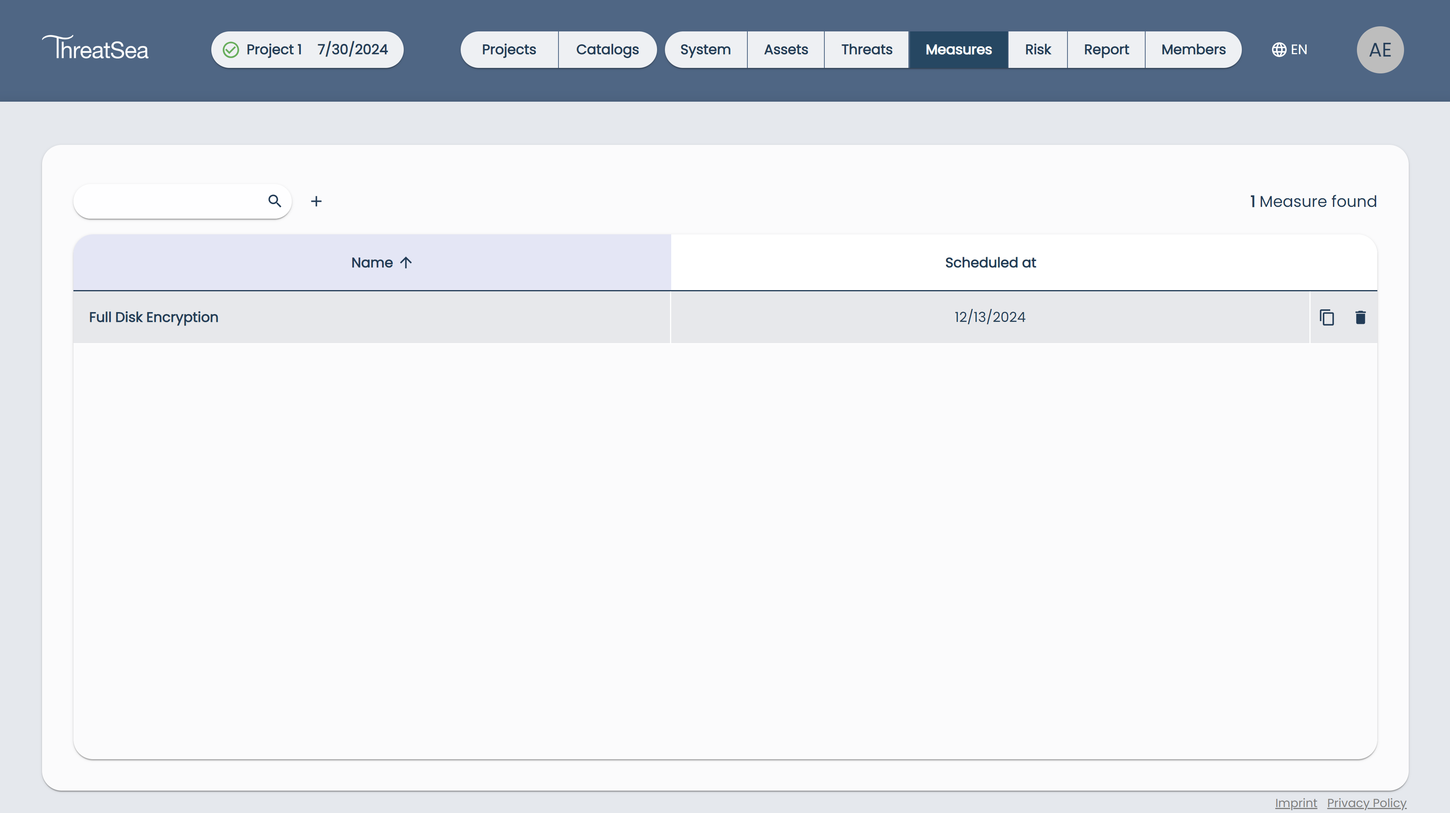
Task: Open the Imprint link
Action: tap(1296, 803)
